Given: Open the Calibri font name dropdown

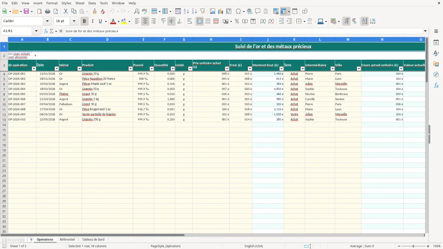Looking at the screenshot, I should (47, 21).
